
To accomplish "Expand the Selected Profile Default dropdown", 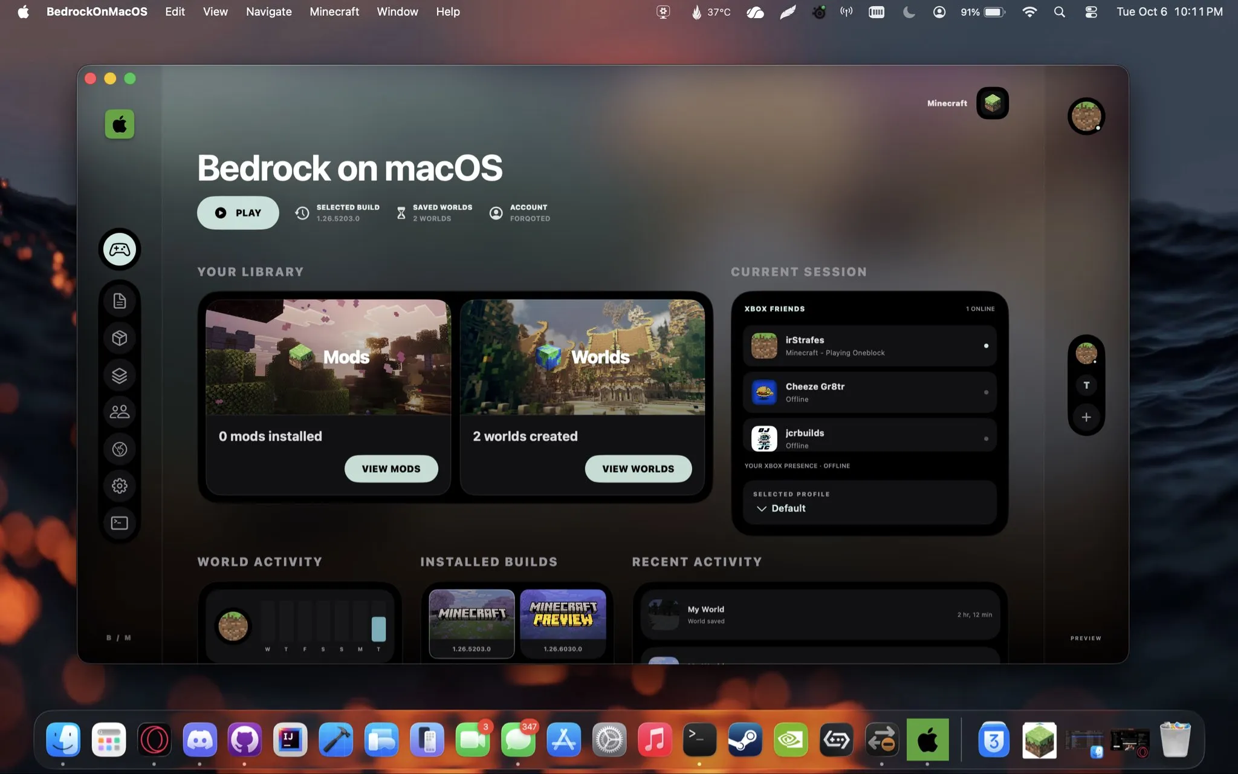I will tap(869, 502).
